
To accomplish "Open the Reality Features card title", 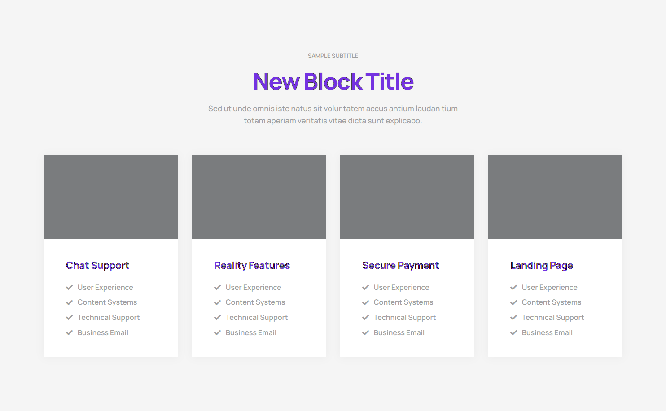I will click(252, 266).
